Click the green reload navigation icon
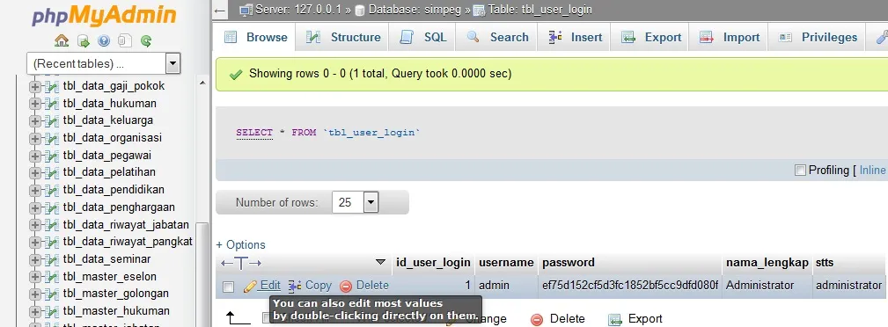 coord(146,40)
